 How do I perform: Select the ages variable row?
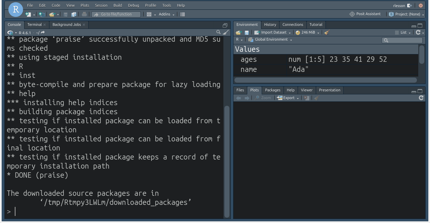(x=326, y=59)
